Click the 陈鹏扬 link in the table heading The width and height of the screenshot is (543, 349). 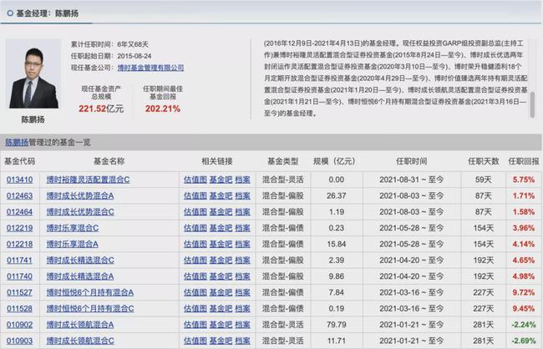[x=17, y=142]
